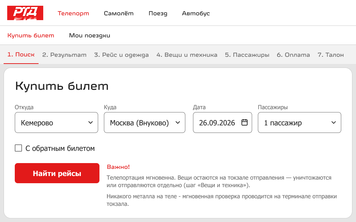Click the Найти рейсы button
The height and width of the screenshot is (222, 356).
57,173
